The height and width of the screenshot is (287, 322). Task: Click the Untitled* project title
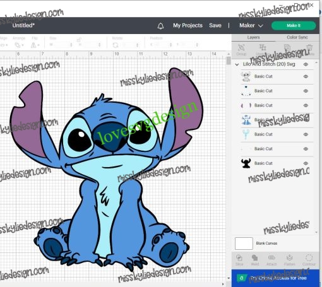click(x=23, y=25)
